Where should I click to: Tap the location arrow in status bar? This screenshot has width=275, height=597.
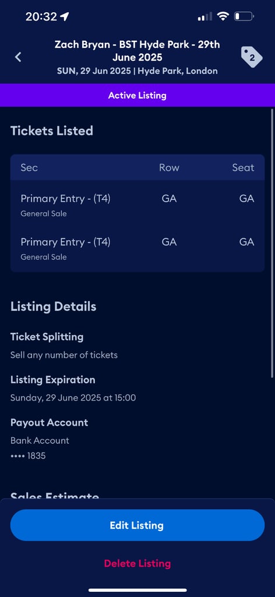coord(65,16)
